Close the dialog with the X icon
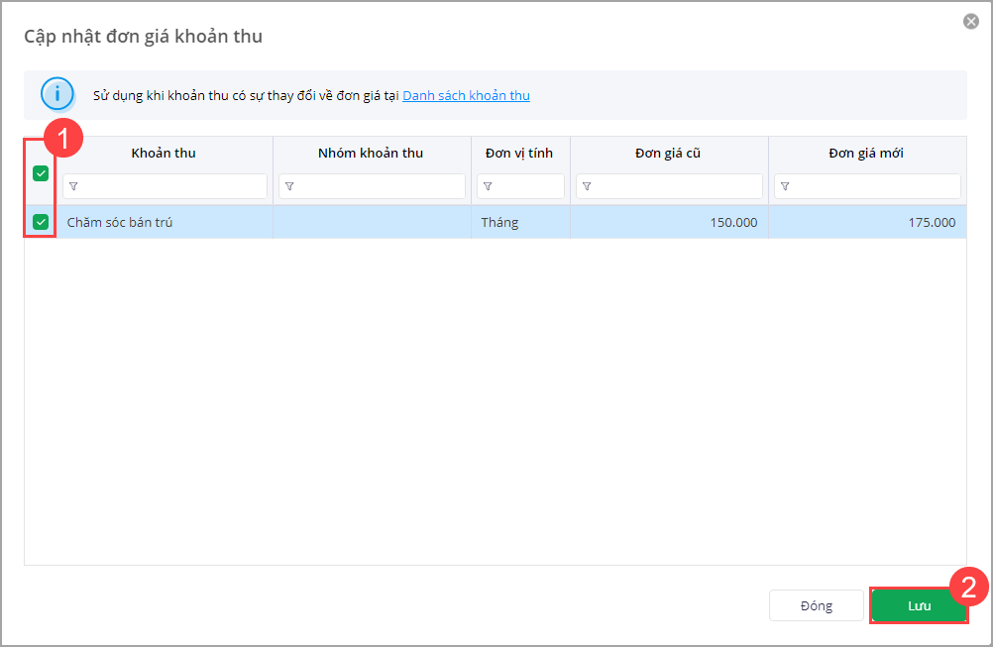This screenshot has height=647, width=993. tap(971, 22)
